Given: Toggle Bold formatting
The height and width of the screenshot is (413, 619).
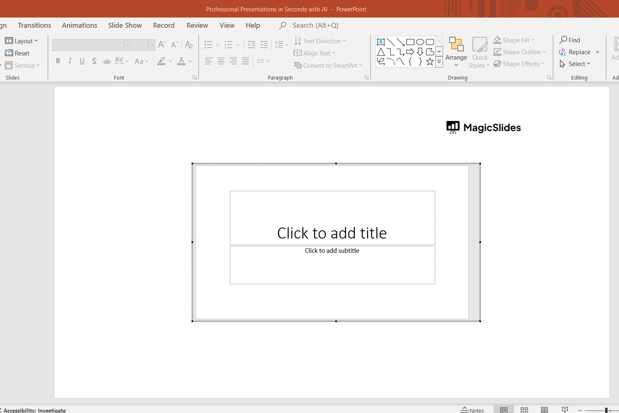Looking at the screenshot, I should (x=58, y=61).
